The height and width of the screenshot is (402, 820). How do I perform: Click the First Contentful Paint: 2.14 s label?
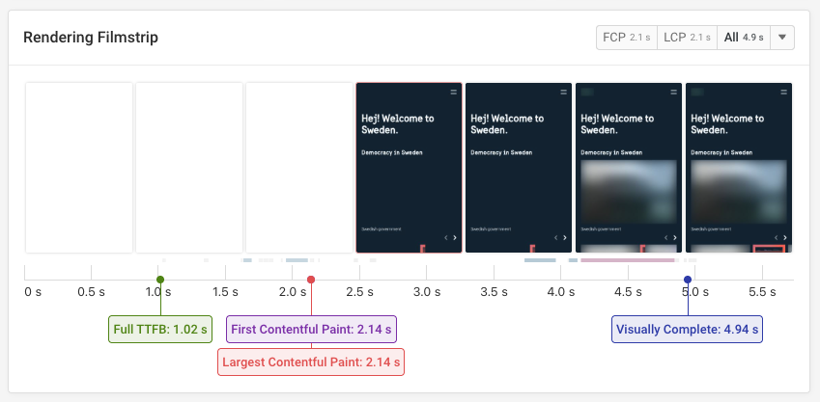(x=312, y=329)
